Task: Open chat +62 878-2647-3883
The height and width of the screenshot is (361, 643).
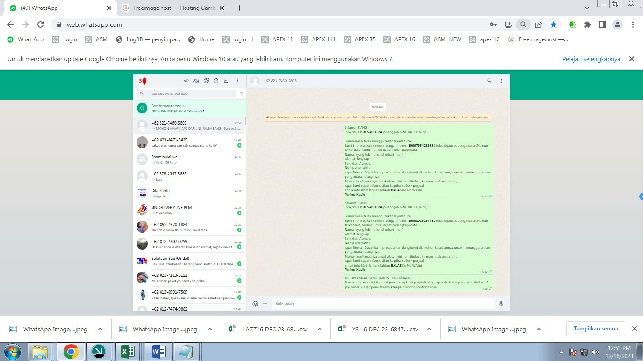Action: [189, 176]
